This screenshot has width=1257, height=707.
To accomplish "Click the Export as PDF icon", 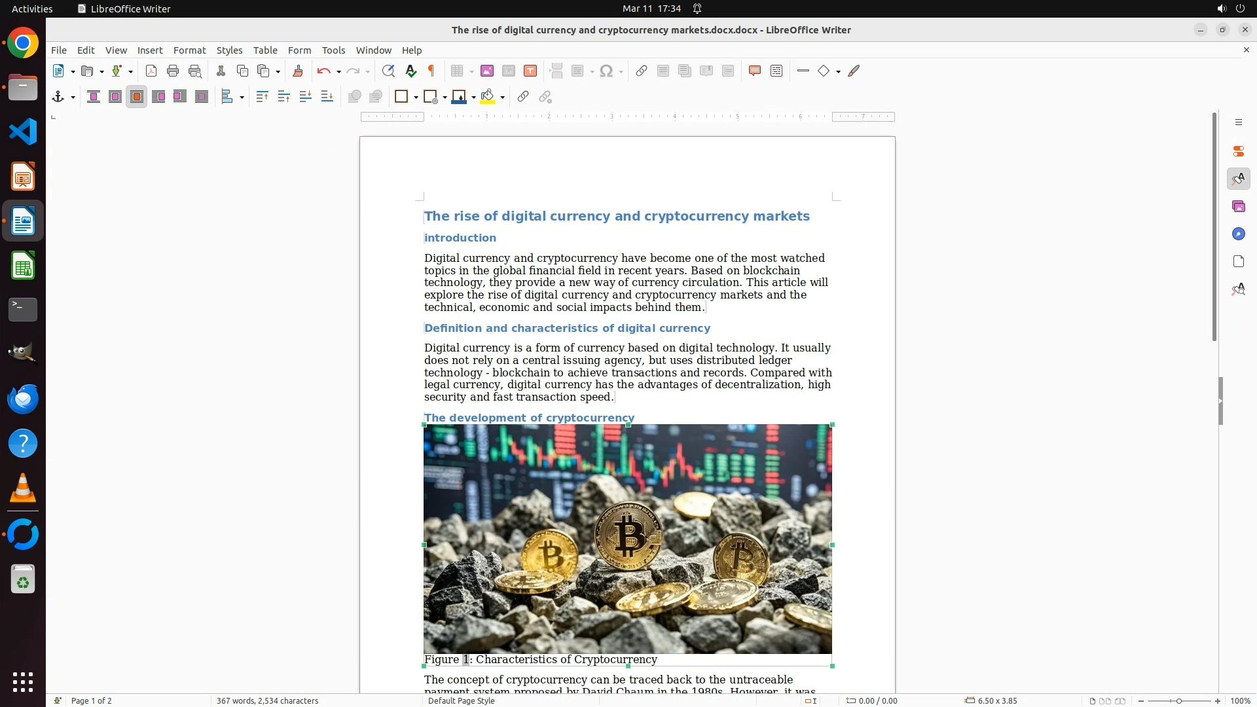I will click(x=151, y=71).
